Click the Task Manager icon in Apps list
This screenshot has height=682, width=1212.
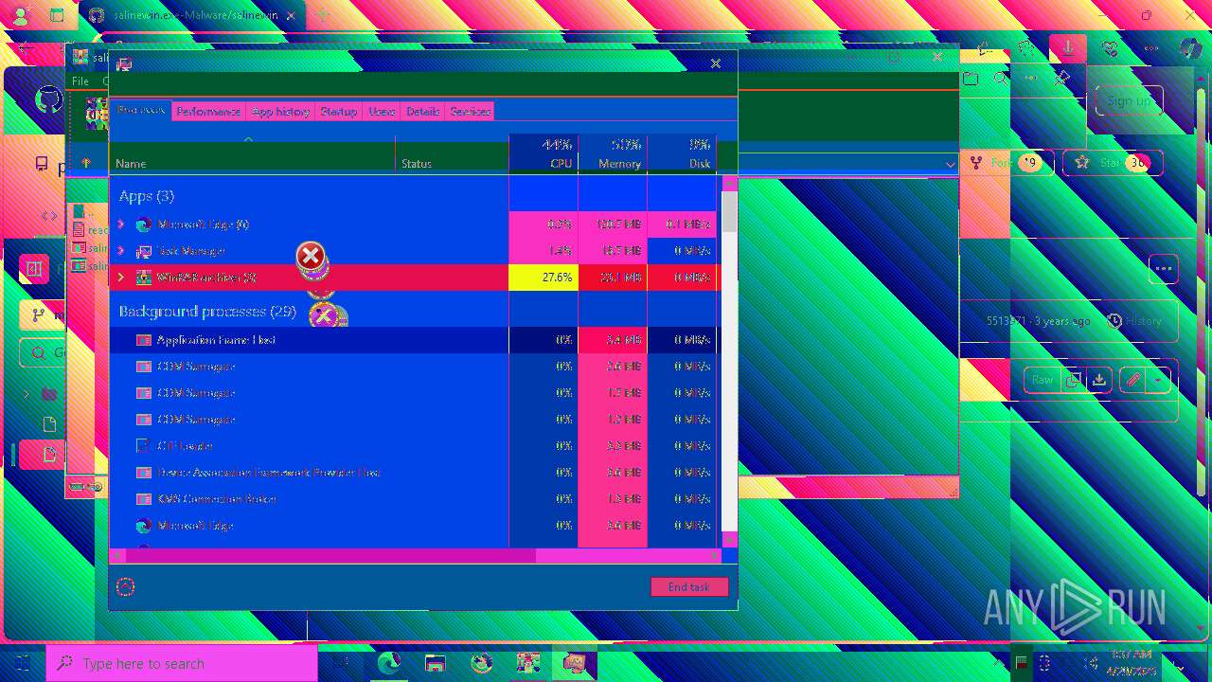(143, 251)
